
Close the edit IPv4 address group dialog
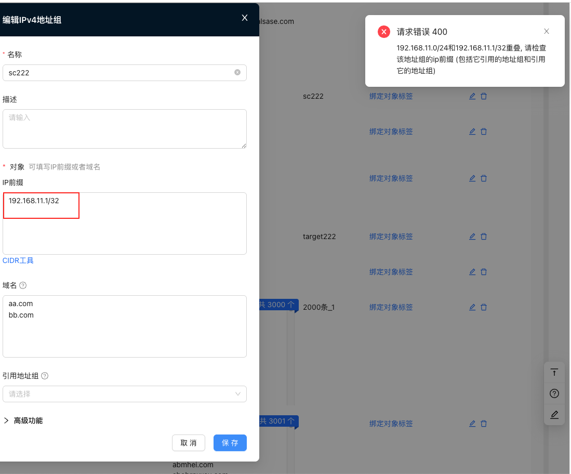[245, 18]
